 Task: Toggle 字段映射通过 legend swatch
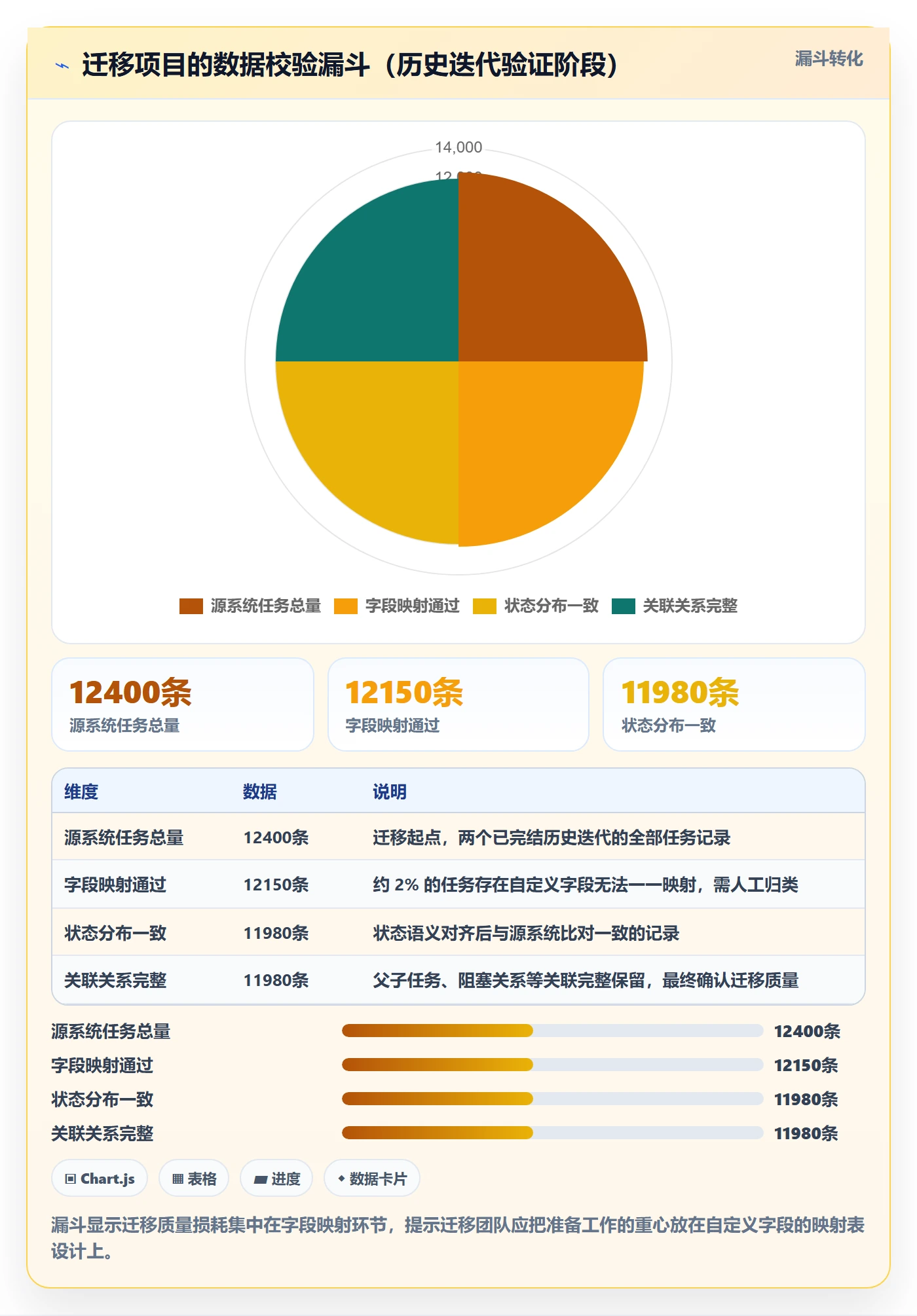(x=345, y=606)
